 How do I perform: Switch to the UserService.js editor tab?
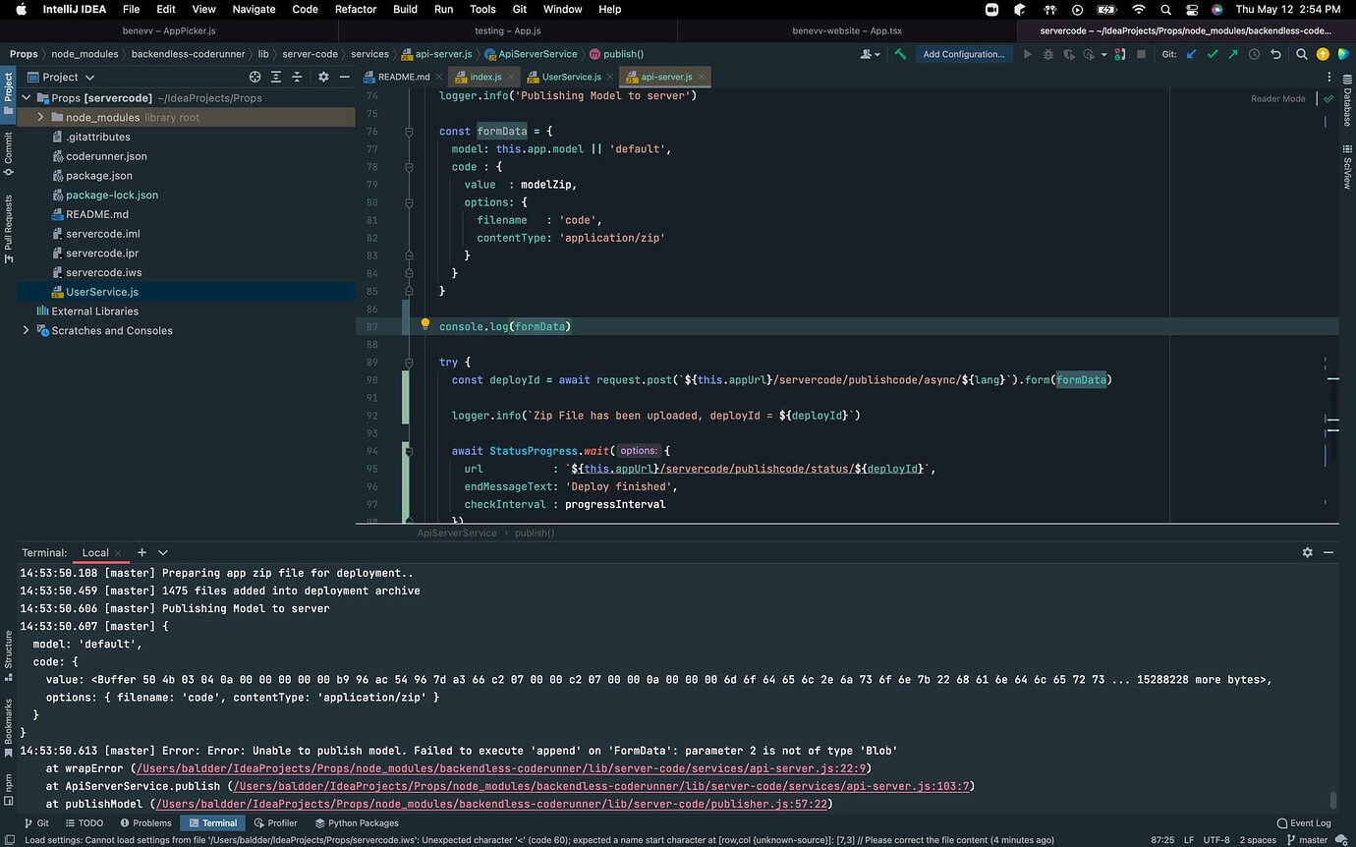(571, 77)
